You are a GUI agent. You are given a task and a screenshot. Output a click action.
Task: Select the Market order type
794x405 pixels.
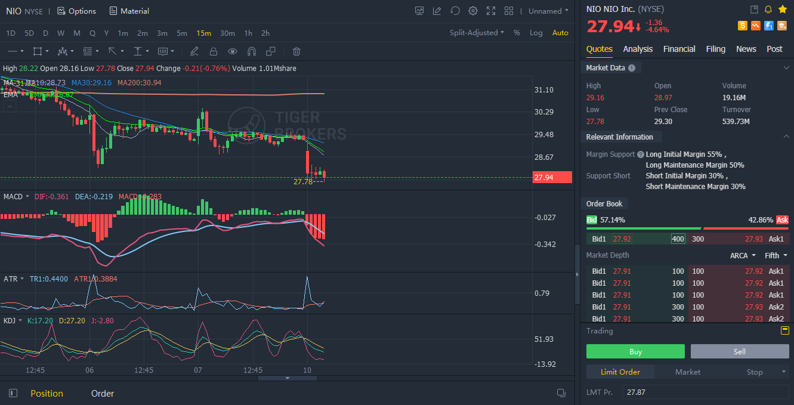click(x=688, y=372)
